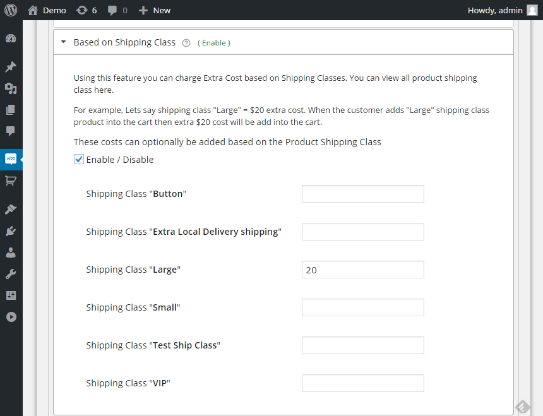Open the Tools wrench sidebar icon
Image resolution: width=543 pixels, height=416 pixels.
tap(11, 274)
